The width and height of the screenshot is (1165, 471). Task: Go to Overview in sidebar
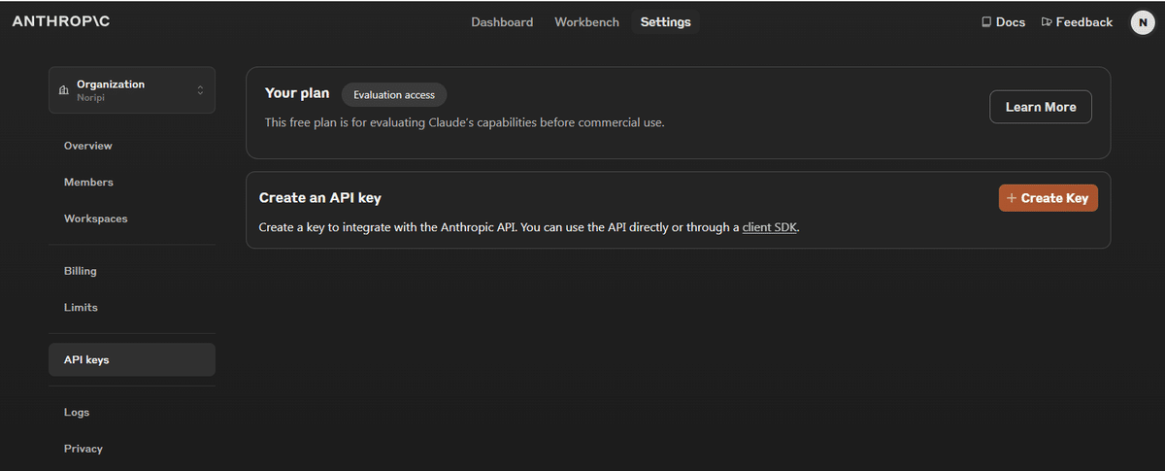pos(88,146)
